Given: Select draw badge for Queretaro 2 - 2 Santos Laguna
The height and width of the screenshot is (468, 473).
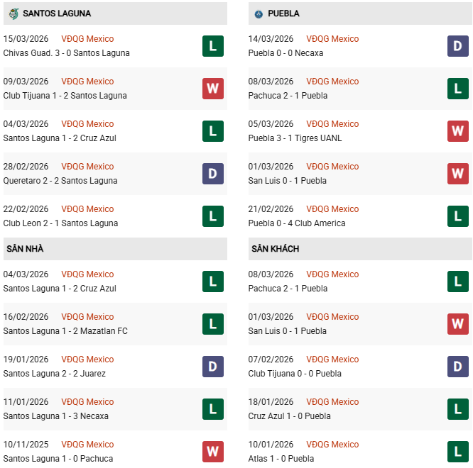Looking at the screenshot, I should (213, 174).
